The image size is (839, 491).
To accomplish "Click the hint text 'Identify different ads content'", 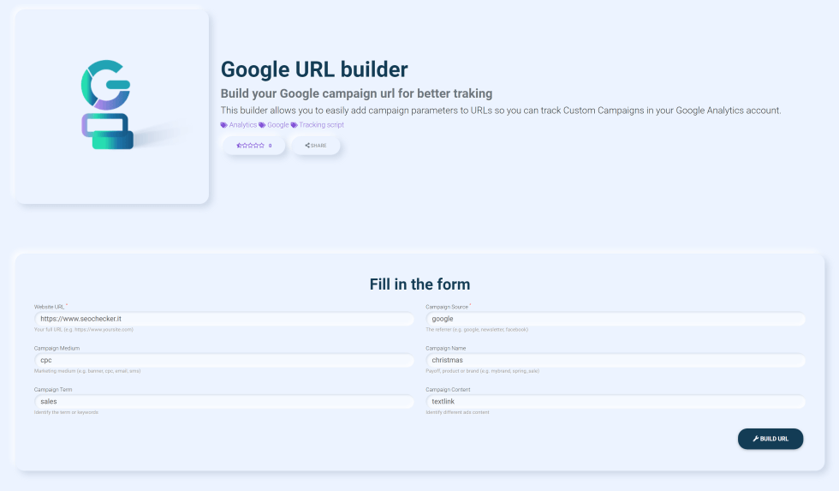I will pos(457,412).
